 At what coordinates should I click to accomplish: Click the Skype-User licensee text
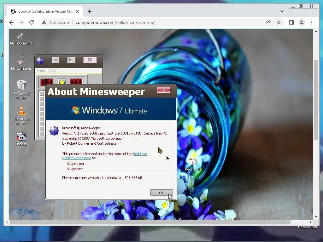tap(76, 164)
